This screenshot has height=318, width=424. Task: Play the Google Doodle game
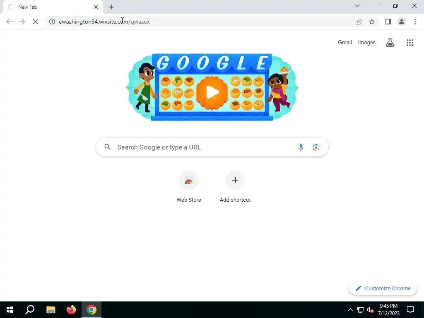pos(212,93)
